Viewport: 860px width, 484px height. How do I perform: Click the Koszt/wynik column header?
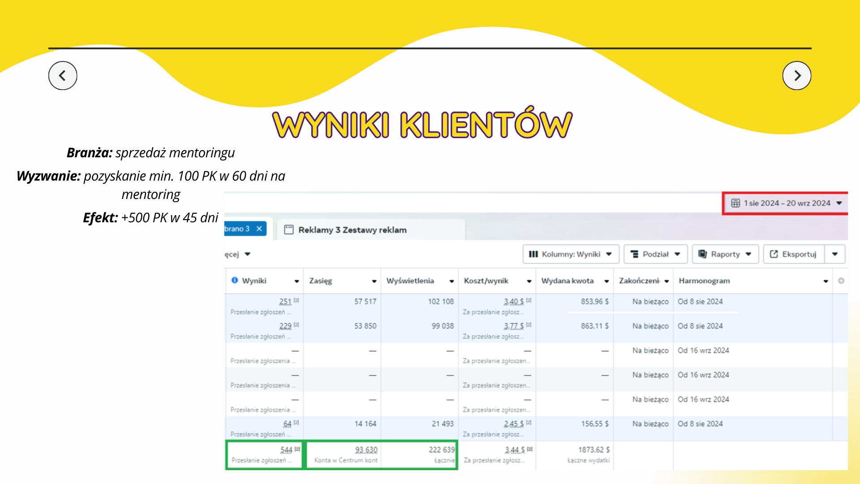tap(486, 281)
